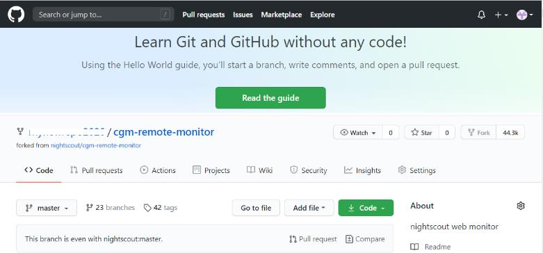Screen dimensions: 543x253
Task: Expand the plus create-new dropdown
Action: coord(501,15)
